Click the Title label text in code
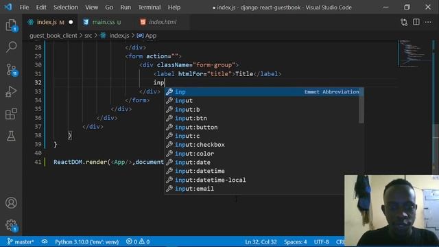This screenshot has width=439, height=247. click(x=244, y=74)
